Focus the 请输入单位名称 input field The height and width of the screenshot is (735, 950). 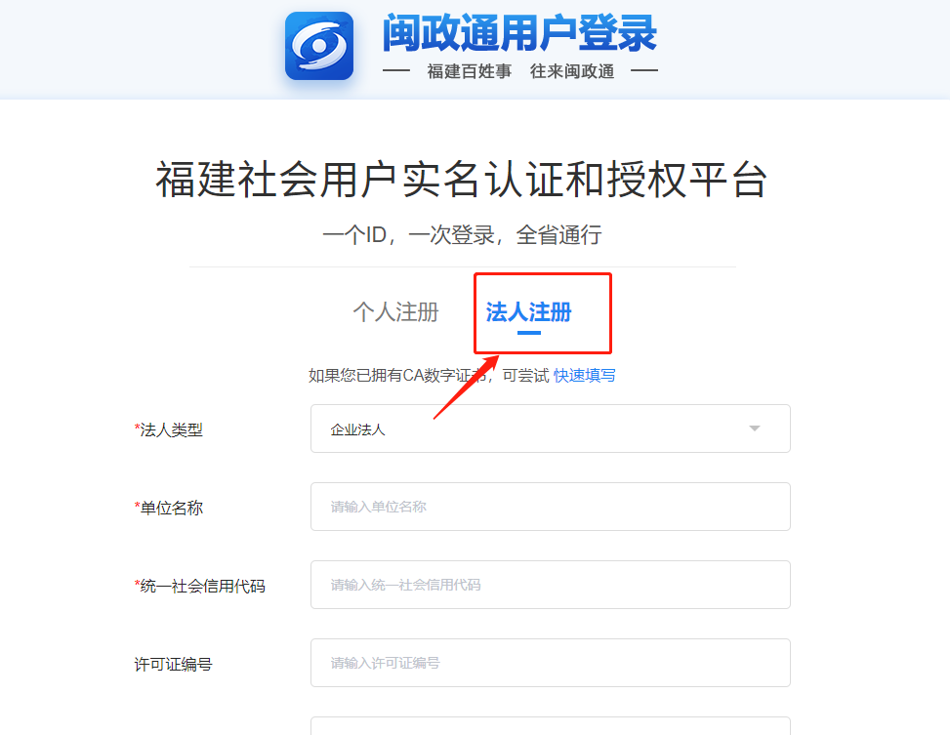click(550, 507)
